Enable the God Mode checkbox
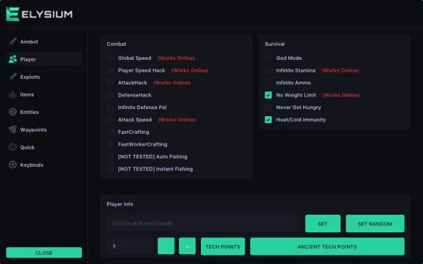Viewport: 423px width, 264px height. tap(268, 58)
